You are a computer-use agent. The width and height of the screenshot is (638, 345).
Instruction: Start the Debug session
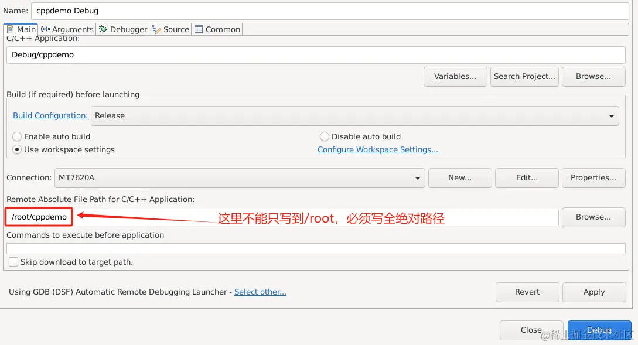point(599,330)
